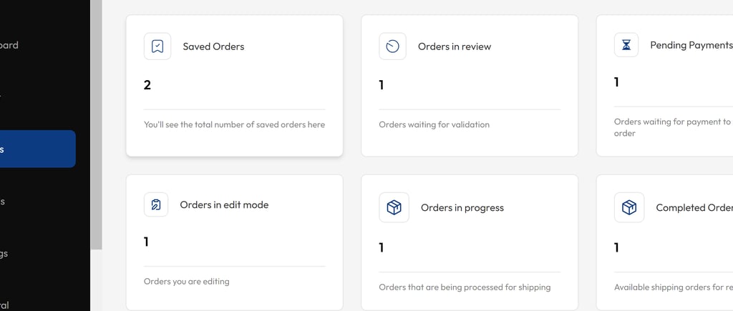Open the Saved Orders card title
Viewport: 733px width, 311px height.
coord(213,46)
